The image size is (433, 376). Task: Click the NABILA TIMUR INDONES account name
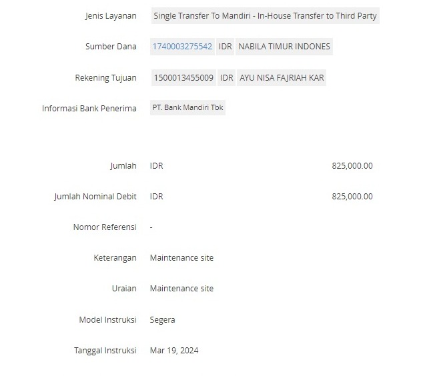(284, 47)
